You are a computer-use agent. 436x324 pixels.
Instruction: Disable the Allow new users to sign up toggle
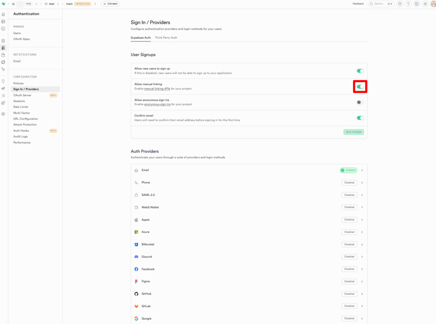(x=360, y=71)
